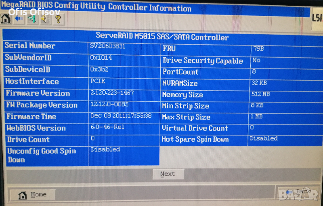323x206 pixels.
Task: Click the Firmware Time value Dec 08 2011
Action: (121, 116)
